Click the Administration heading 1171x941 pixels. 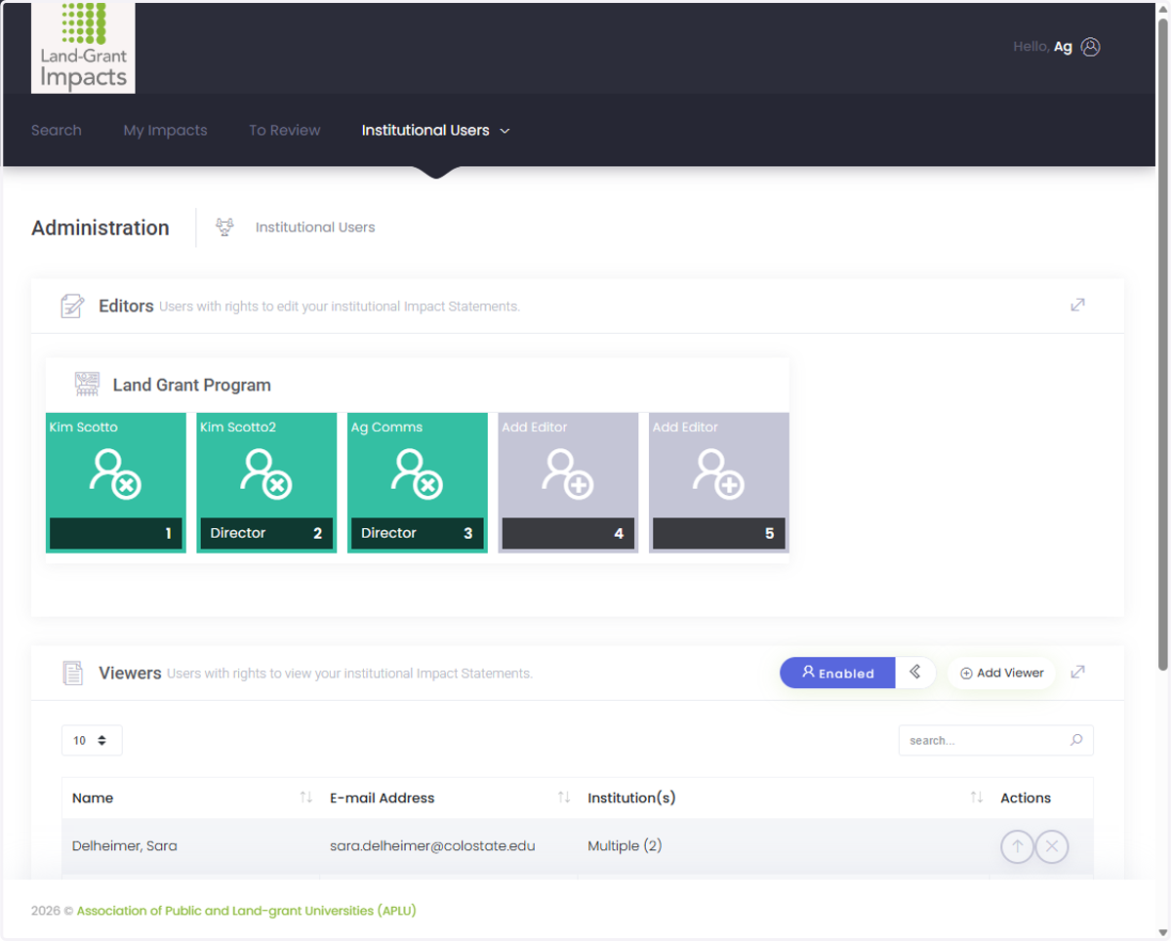pyautogui.click(x=101, y=227)
